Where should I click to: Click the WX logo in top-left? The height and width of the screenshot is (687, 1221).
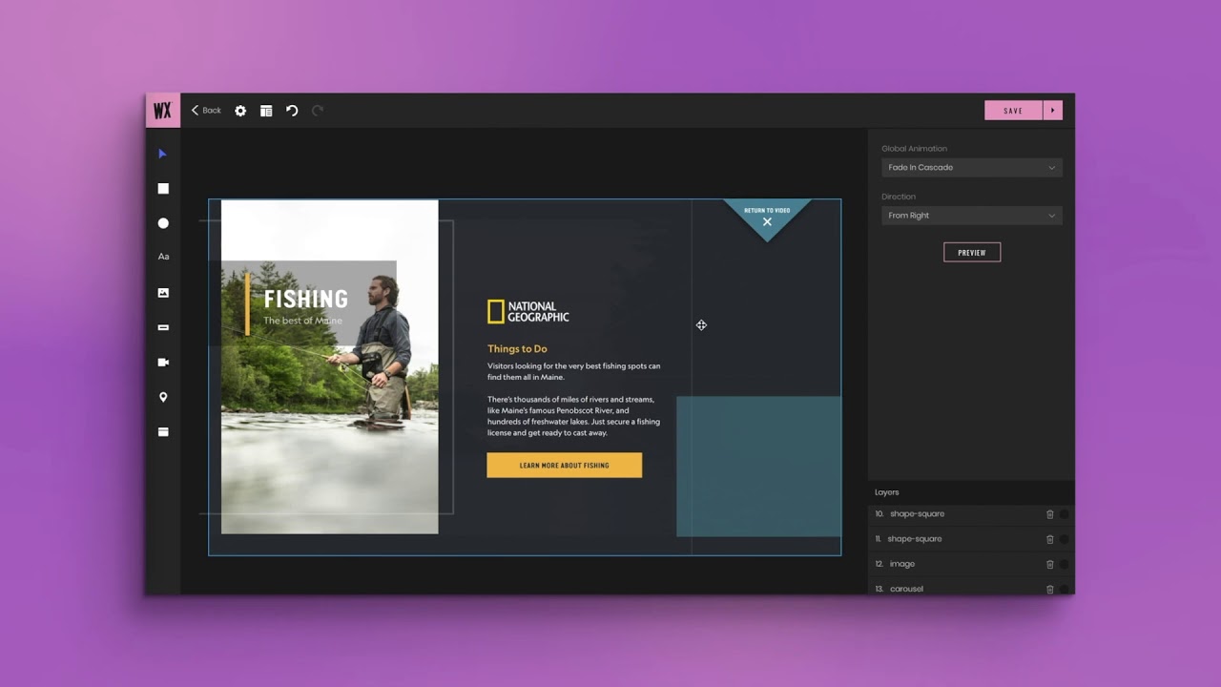click(x=162, y=111)
